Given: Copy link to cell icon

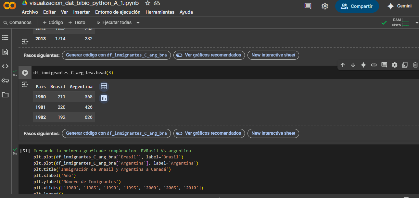Looking at the screenshot, I should pos(374,65).
